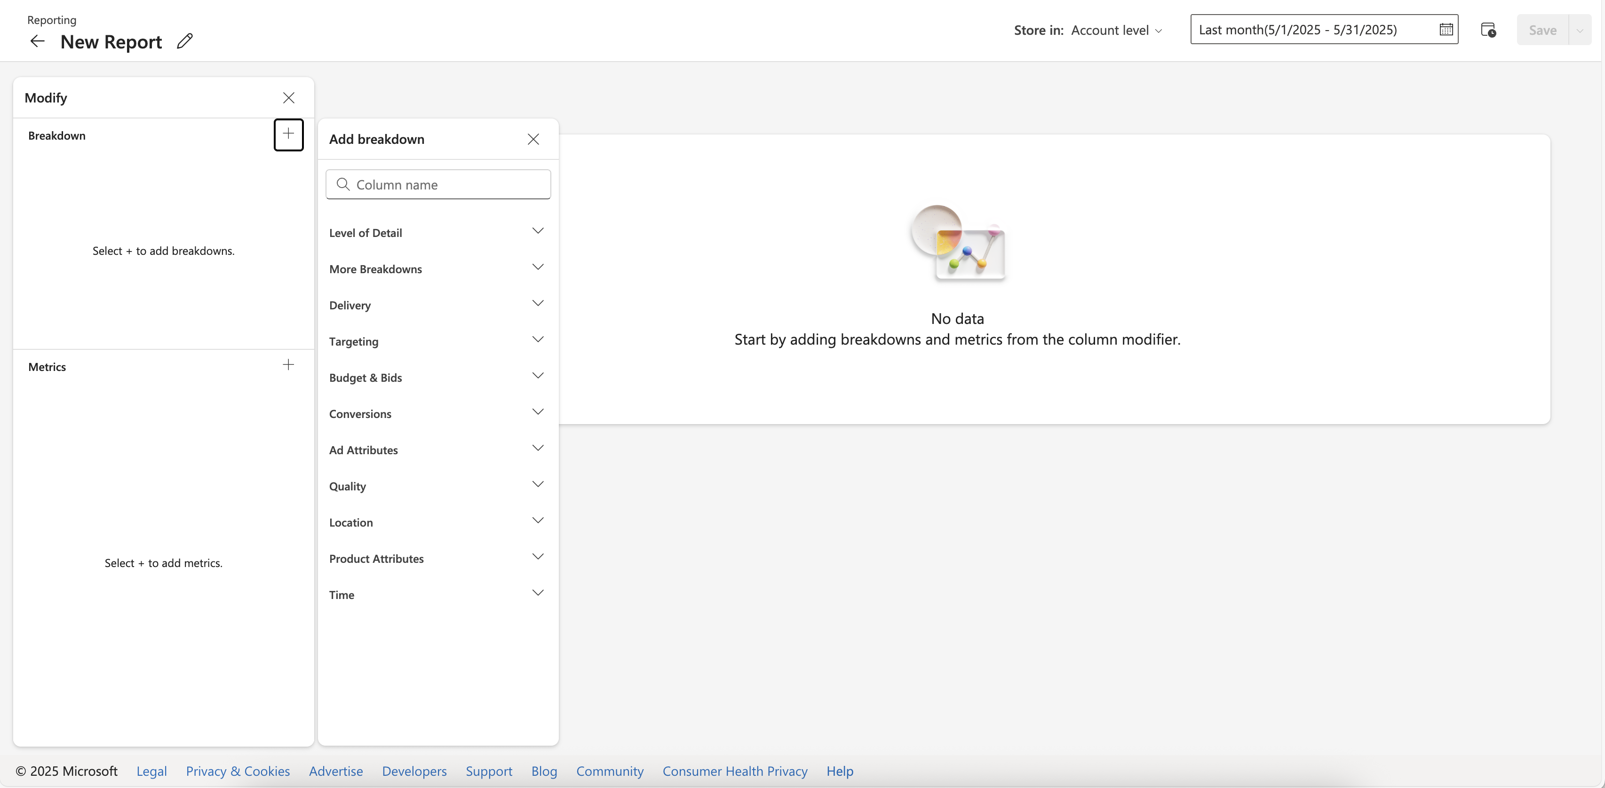1605x788 pixels.
Task: Close the Modify panel
Action: 288,98
